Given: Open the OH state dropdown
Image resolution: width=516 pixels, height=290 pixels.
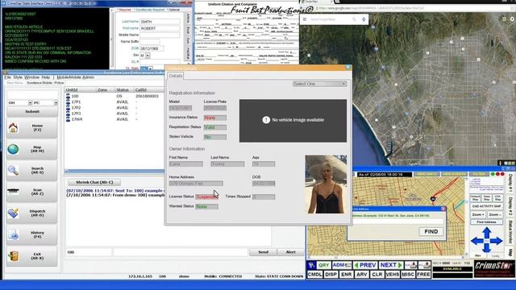Looking at the screenshot, I should (19, 103).
